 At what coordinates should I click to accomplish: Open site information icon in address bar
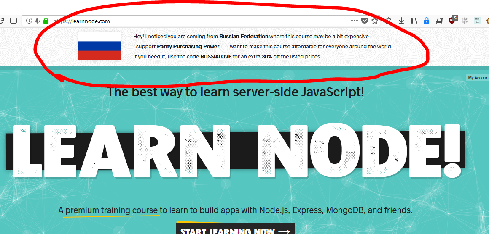(x=29, y=21)
